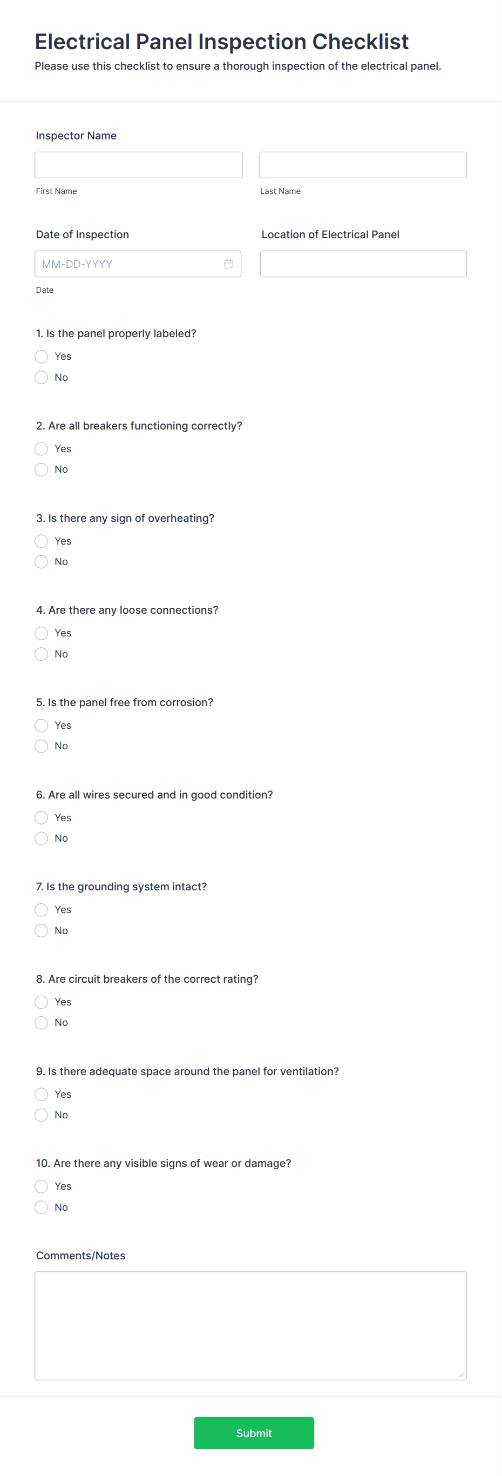This screenshot has width=502, height=1476.
Task: Click the Submit button
Action: pos(254,1432)
